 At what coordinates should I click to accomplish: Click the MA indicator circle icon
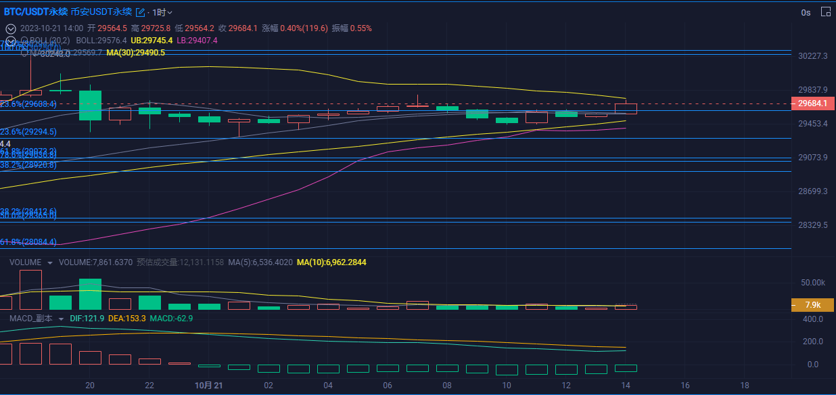(x=25, y=52)
